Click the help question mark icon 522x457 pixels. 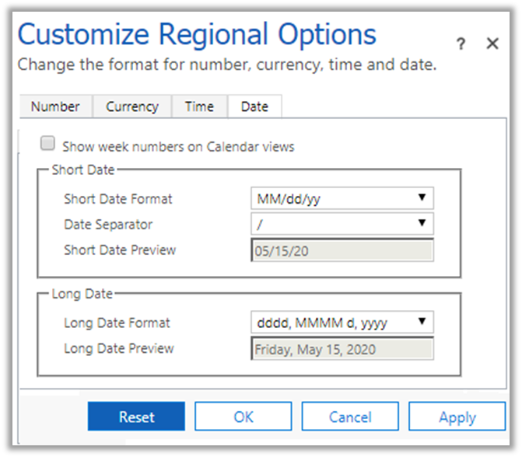(461, 44)
